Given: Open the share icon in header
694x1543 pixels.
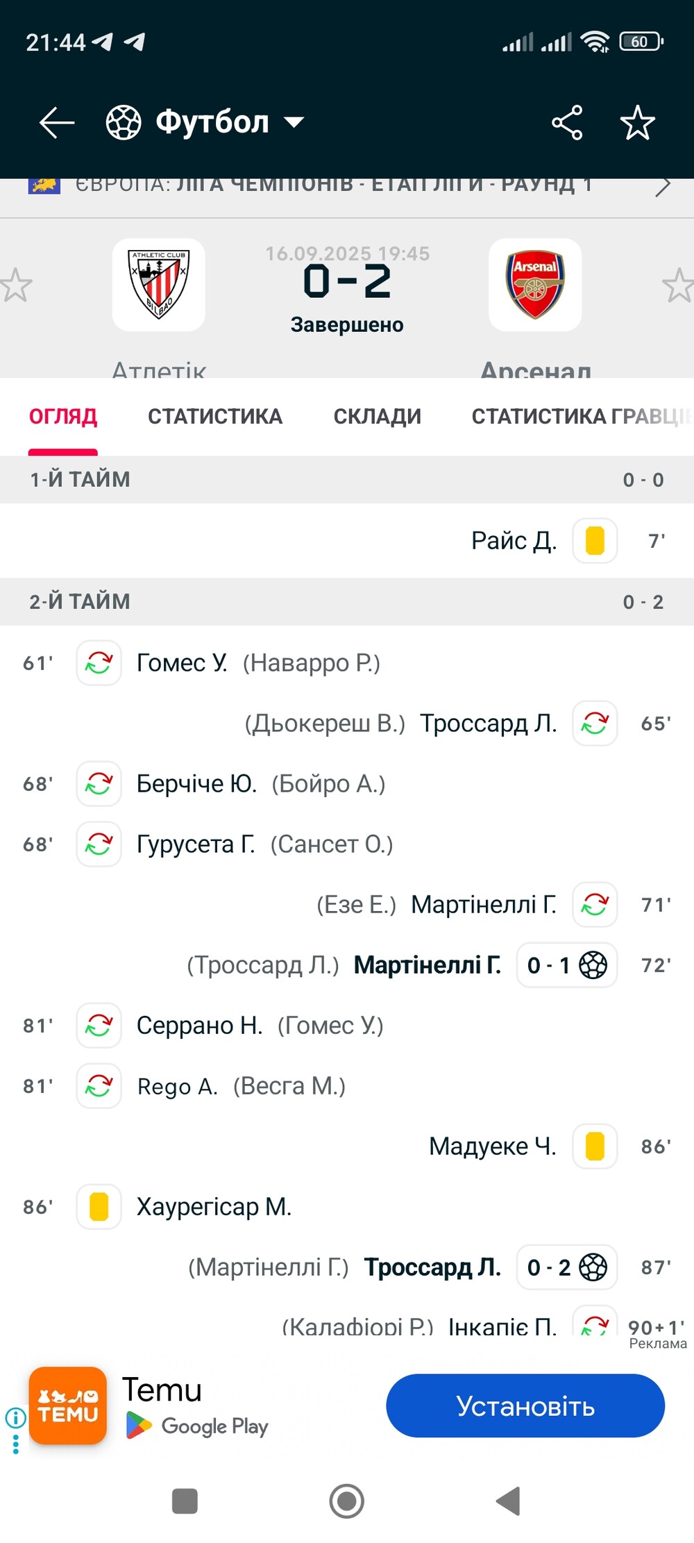Looking at the screenshot, I should coord(567,123).
